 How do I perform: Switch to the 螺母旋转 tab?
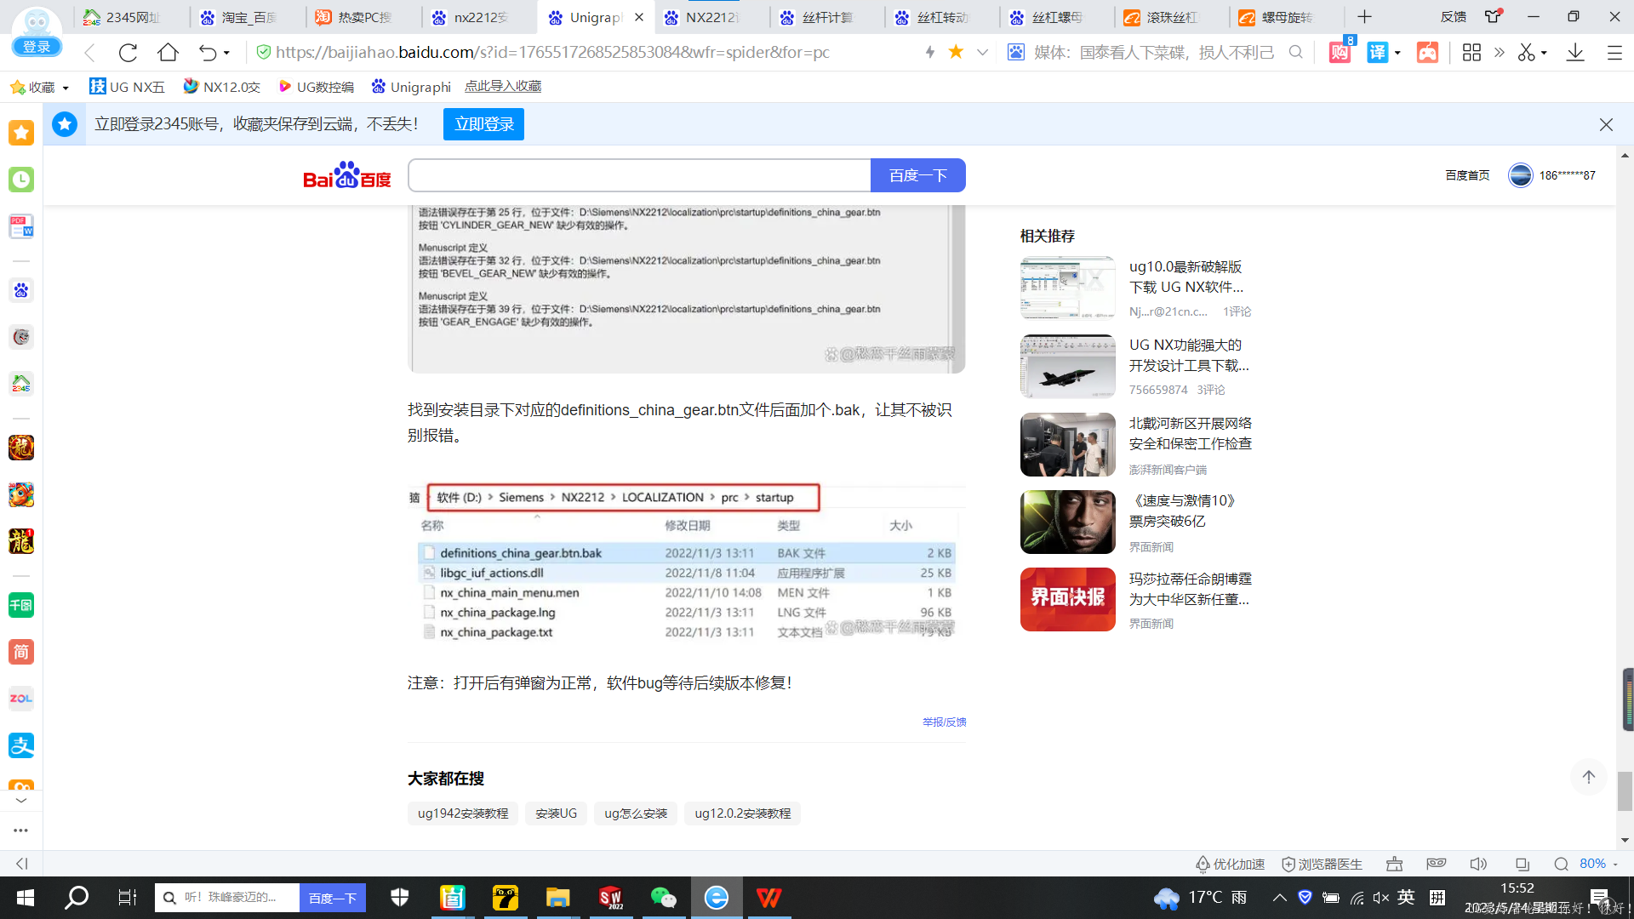click(x=1287, y=17)
